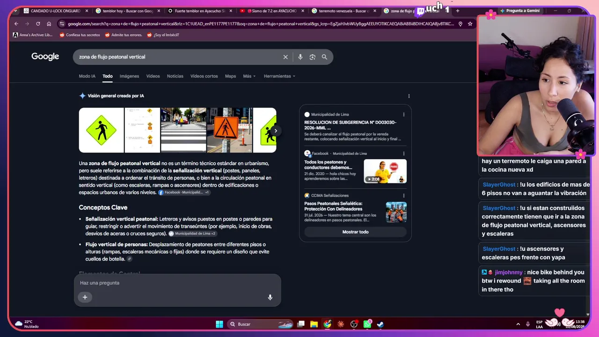Open options for the CCIMA Señalizaciones source
Viewport: 599px width, 337px height.
tap(404, 196)
